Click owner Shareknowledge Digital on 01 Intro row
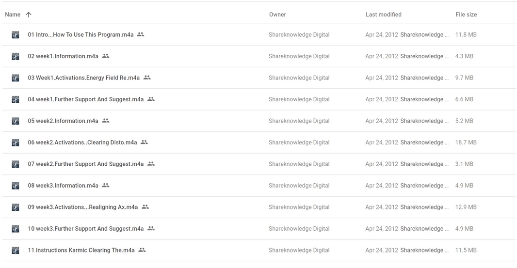 click(x=299, y=34)
